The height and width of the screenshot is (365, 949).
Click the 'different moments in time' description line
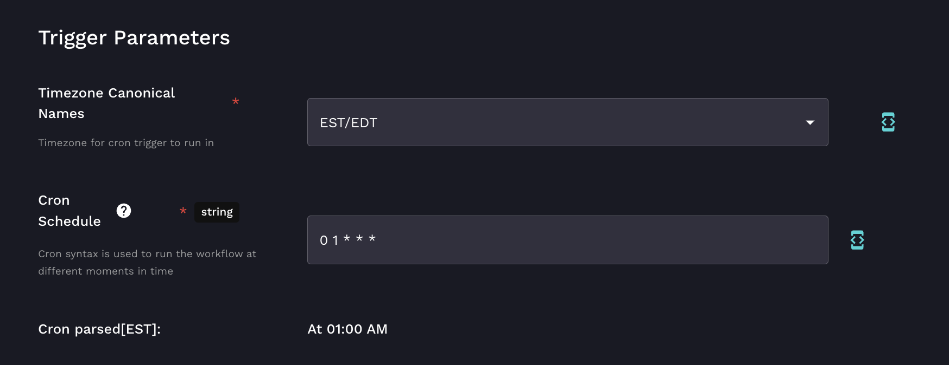105,271
